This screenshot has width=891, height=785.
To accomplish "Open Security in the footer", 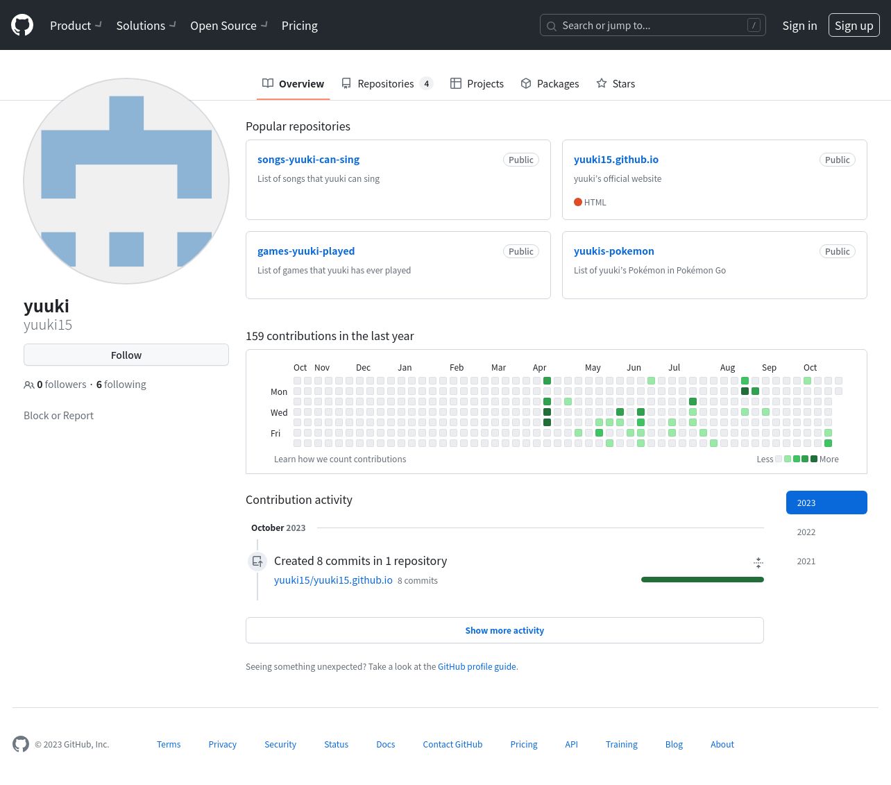I will [280, 744].
